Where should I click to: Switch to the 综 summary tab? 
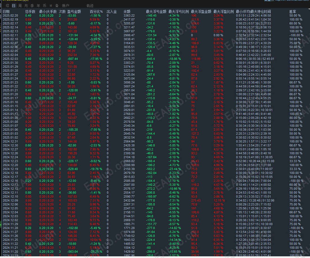pyautogui.click(x=8, y=6)
